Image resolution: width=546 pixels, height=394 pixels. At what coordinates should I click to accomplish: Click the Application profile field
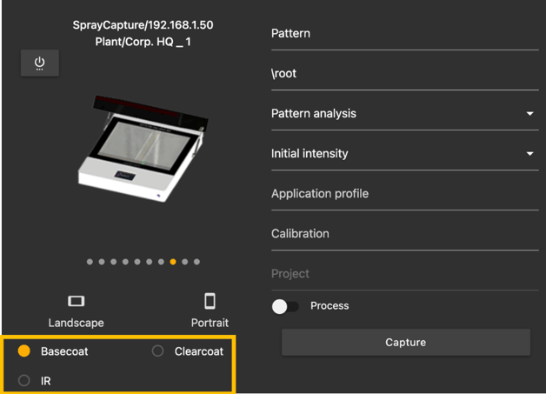point(404,194)
